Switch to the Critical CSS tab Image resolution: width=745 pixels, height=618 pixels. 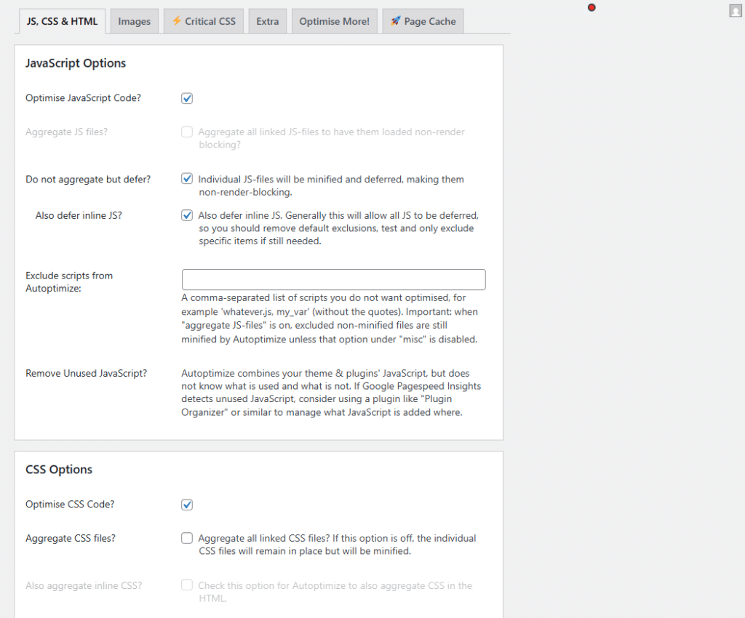coord(203,20)
